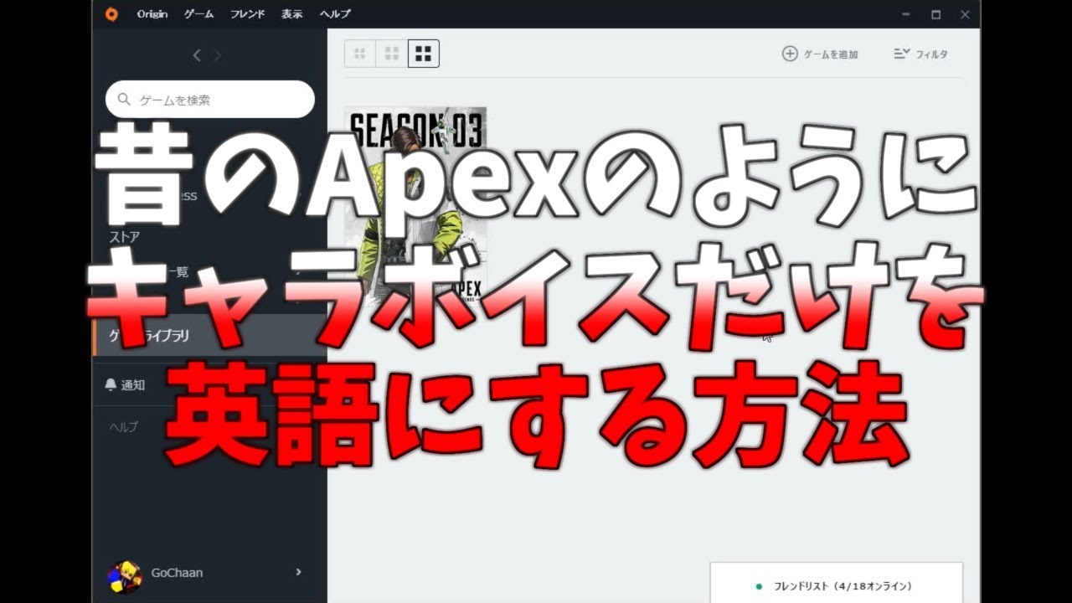Expand the GoChaan account chevron
Image resolution: width=1072 pixels, height=603 pixels.
[x=299, y=572]
